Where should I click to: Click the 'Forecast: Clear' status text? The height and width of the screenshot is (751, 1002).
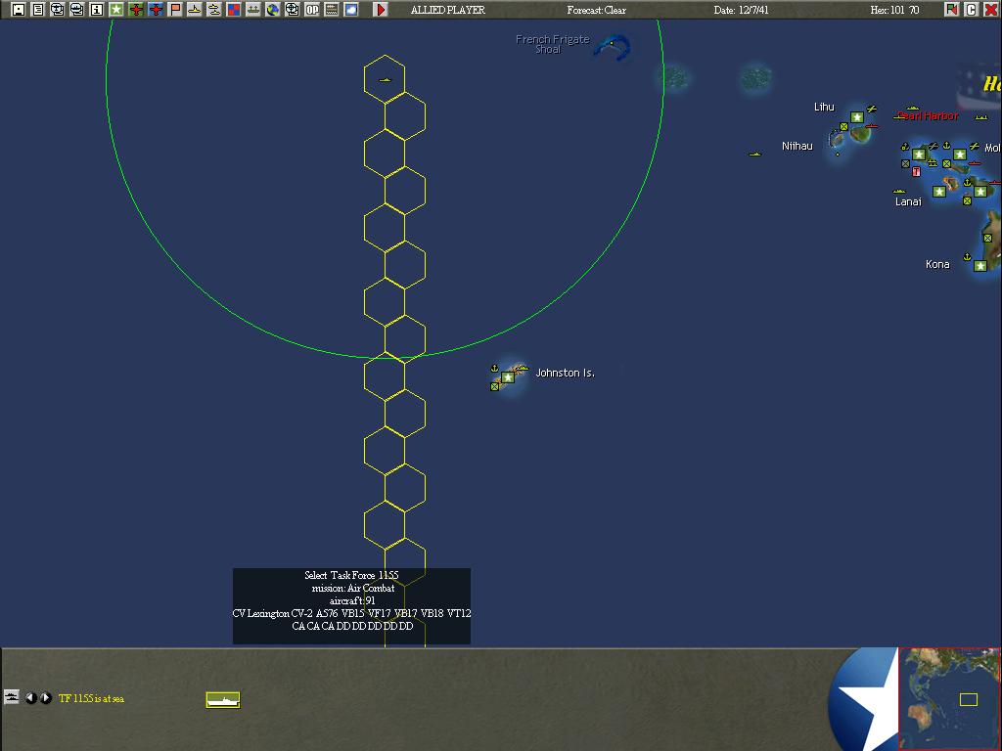tap(596, 10)
